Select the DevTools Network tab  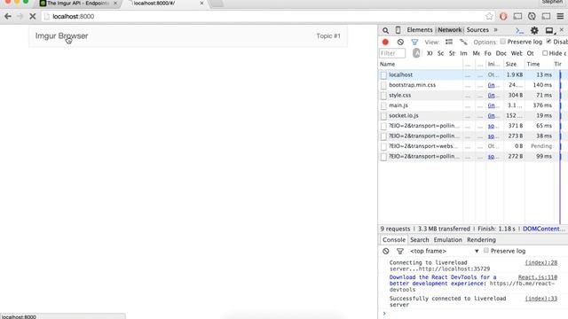450,30
